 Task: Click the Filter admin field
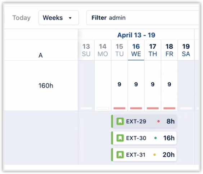pos(143,18)
